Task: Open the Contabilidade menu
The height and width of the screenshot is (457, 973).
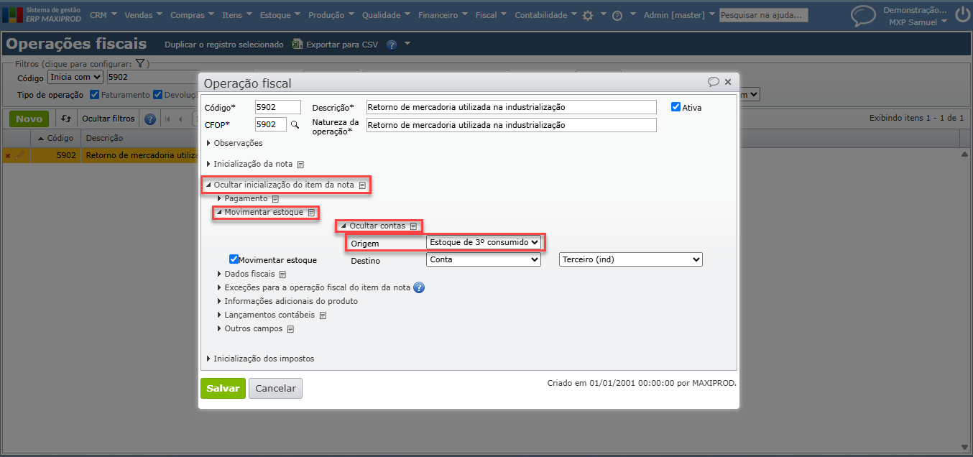Action: pyautogui.click(x=546, y=15)
